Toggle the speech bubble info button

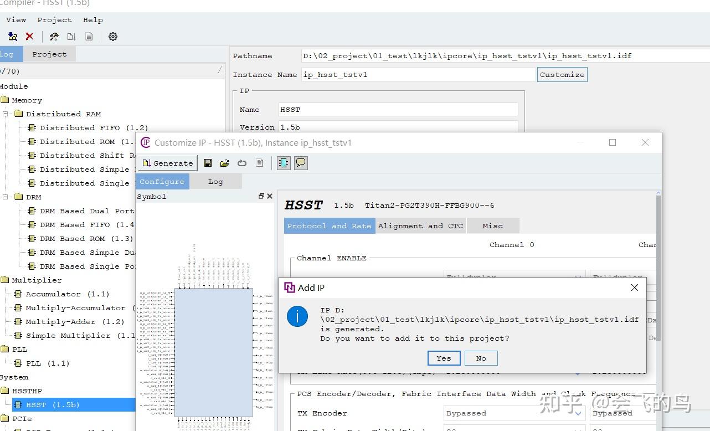click(x=301, y=163)
